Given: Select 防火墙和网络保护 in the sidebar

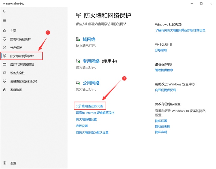Looking at the screenshot, I should pyautogui.click(x=22, y=56).
